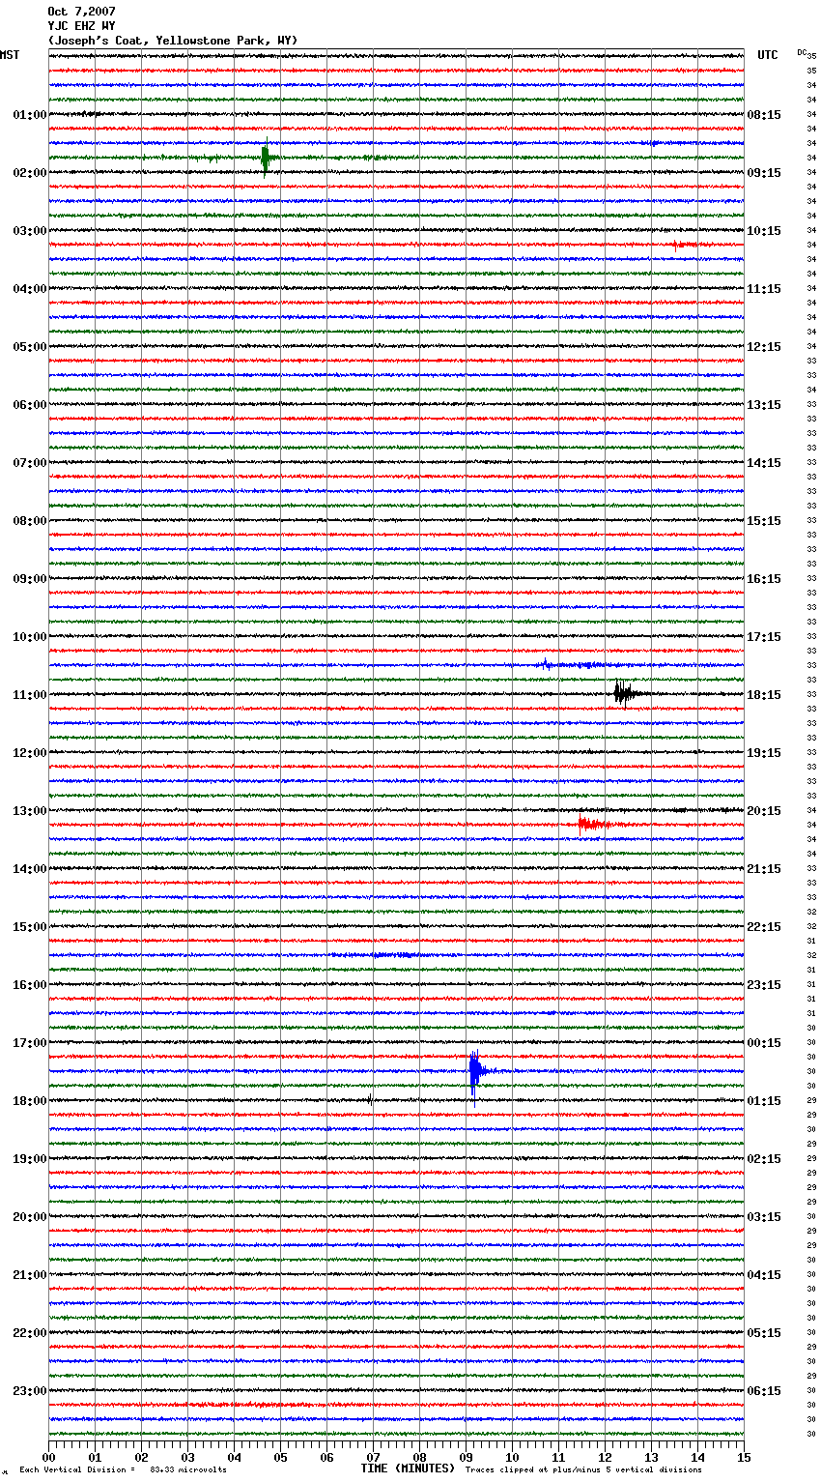821x1483 pixels.
Task: Select the '23:00' MST row label
Action: tap(30, 1391)
